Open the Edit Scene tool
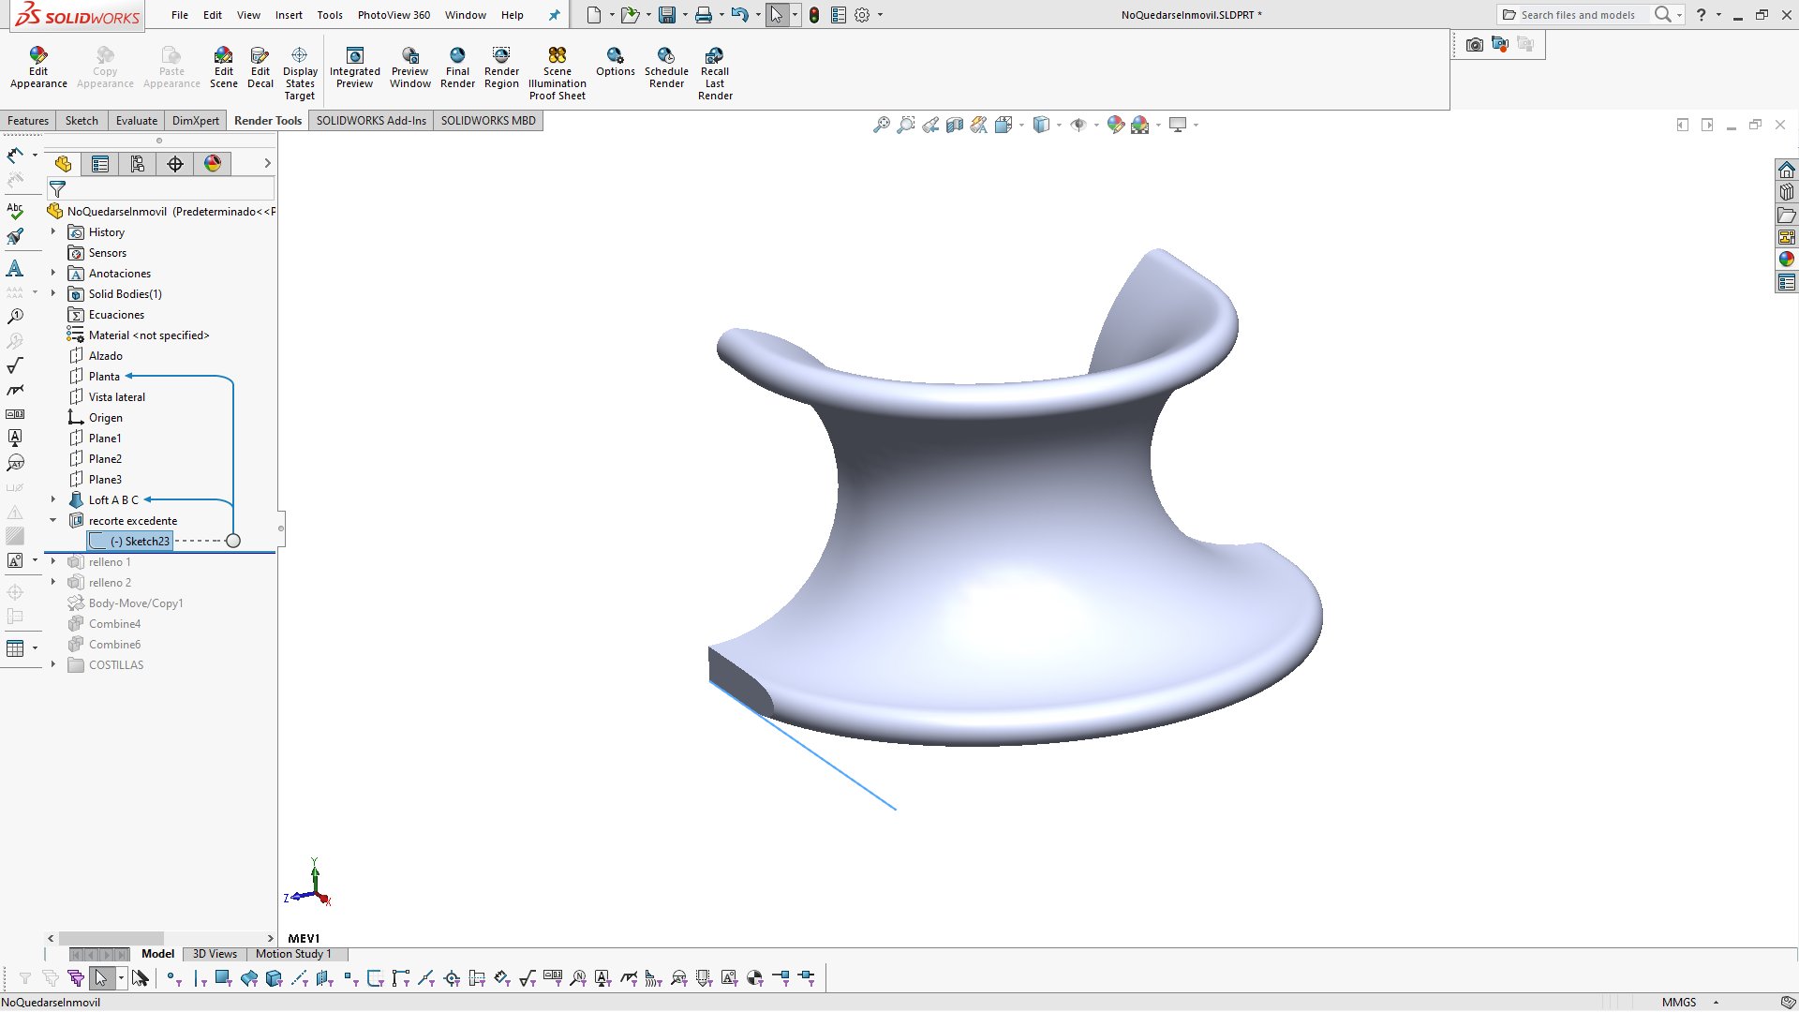The image size is (1799, 1012). click(x=223, y=68)
